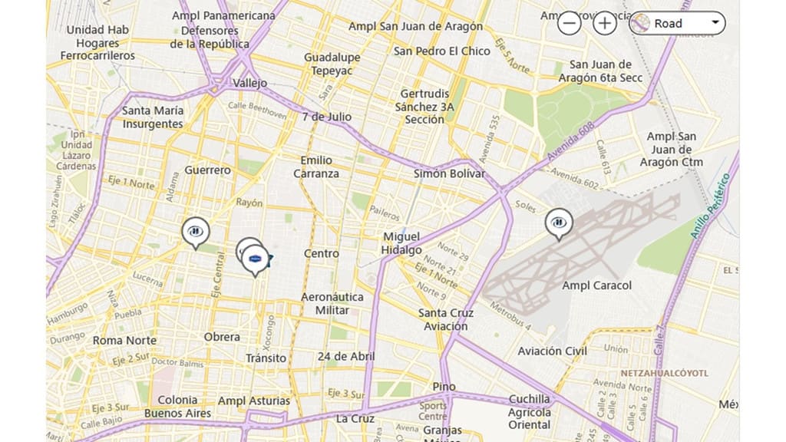This screenshot has width=786, height=442.
Task: Click the road map thumbnail icon
Action: [641, 23]
